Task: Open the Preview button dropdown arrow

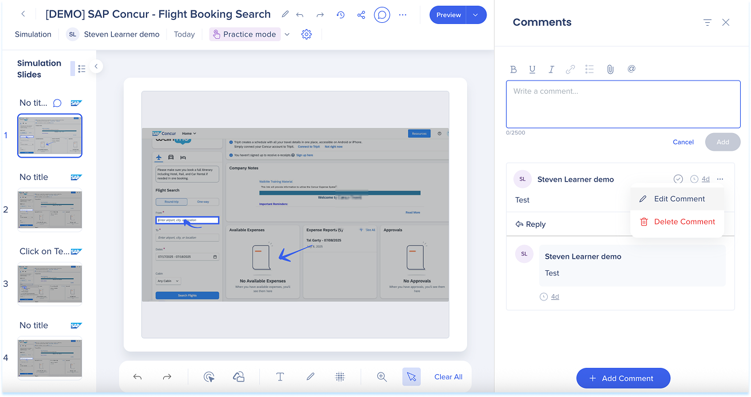Action: pos(476,15)
